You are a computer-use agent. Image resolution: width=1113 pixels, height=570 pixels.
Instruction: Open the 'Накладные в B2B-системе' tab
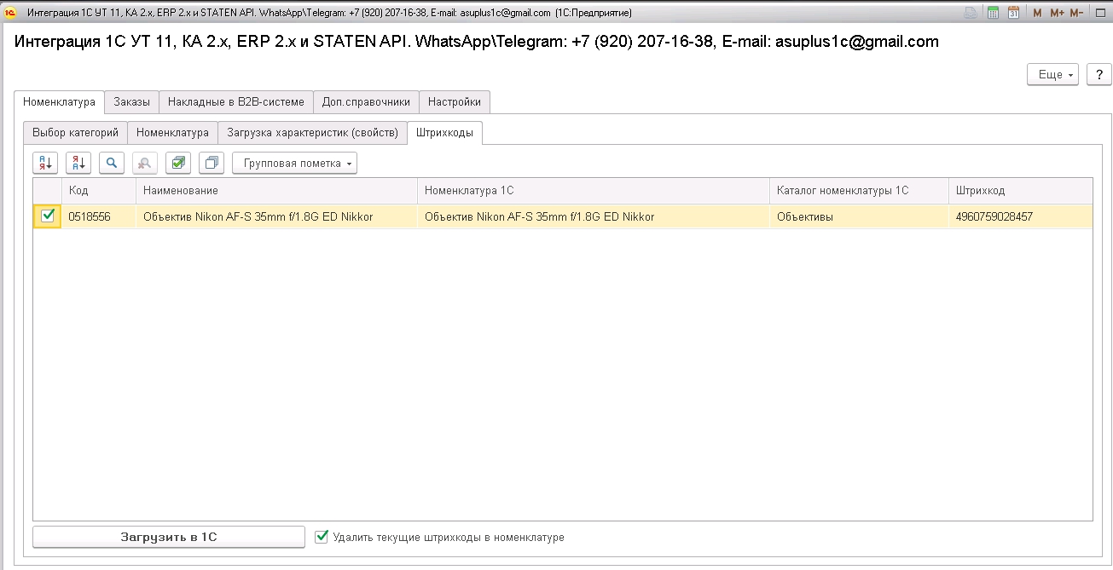click(x=236, y=101)
